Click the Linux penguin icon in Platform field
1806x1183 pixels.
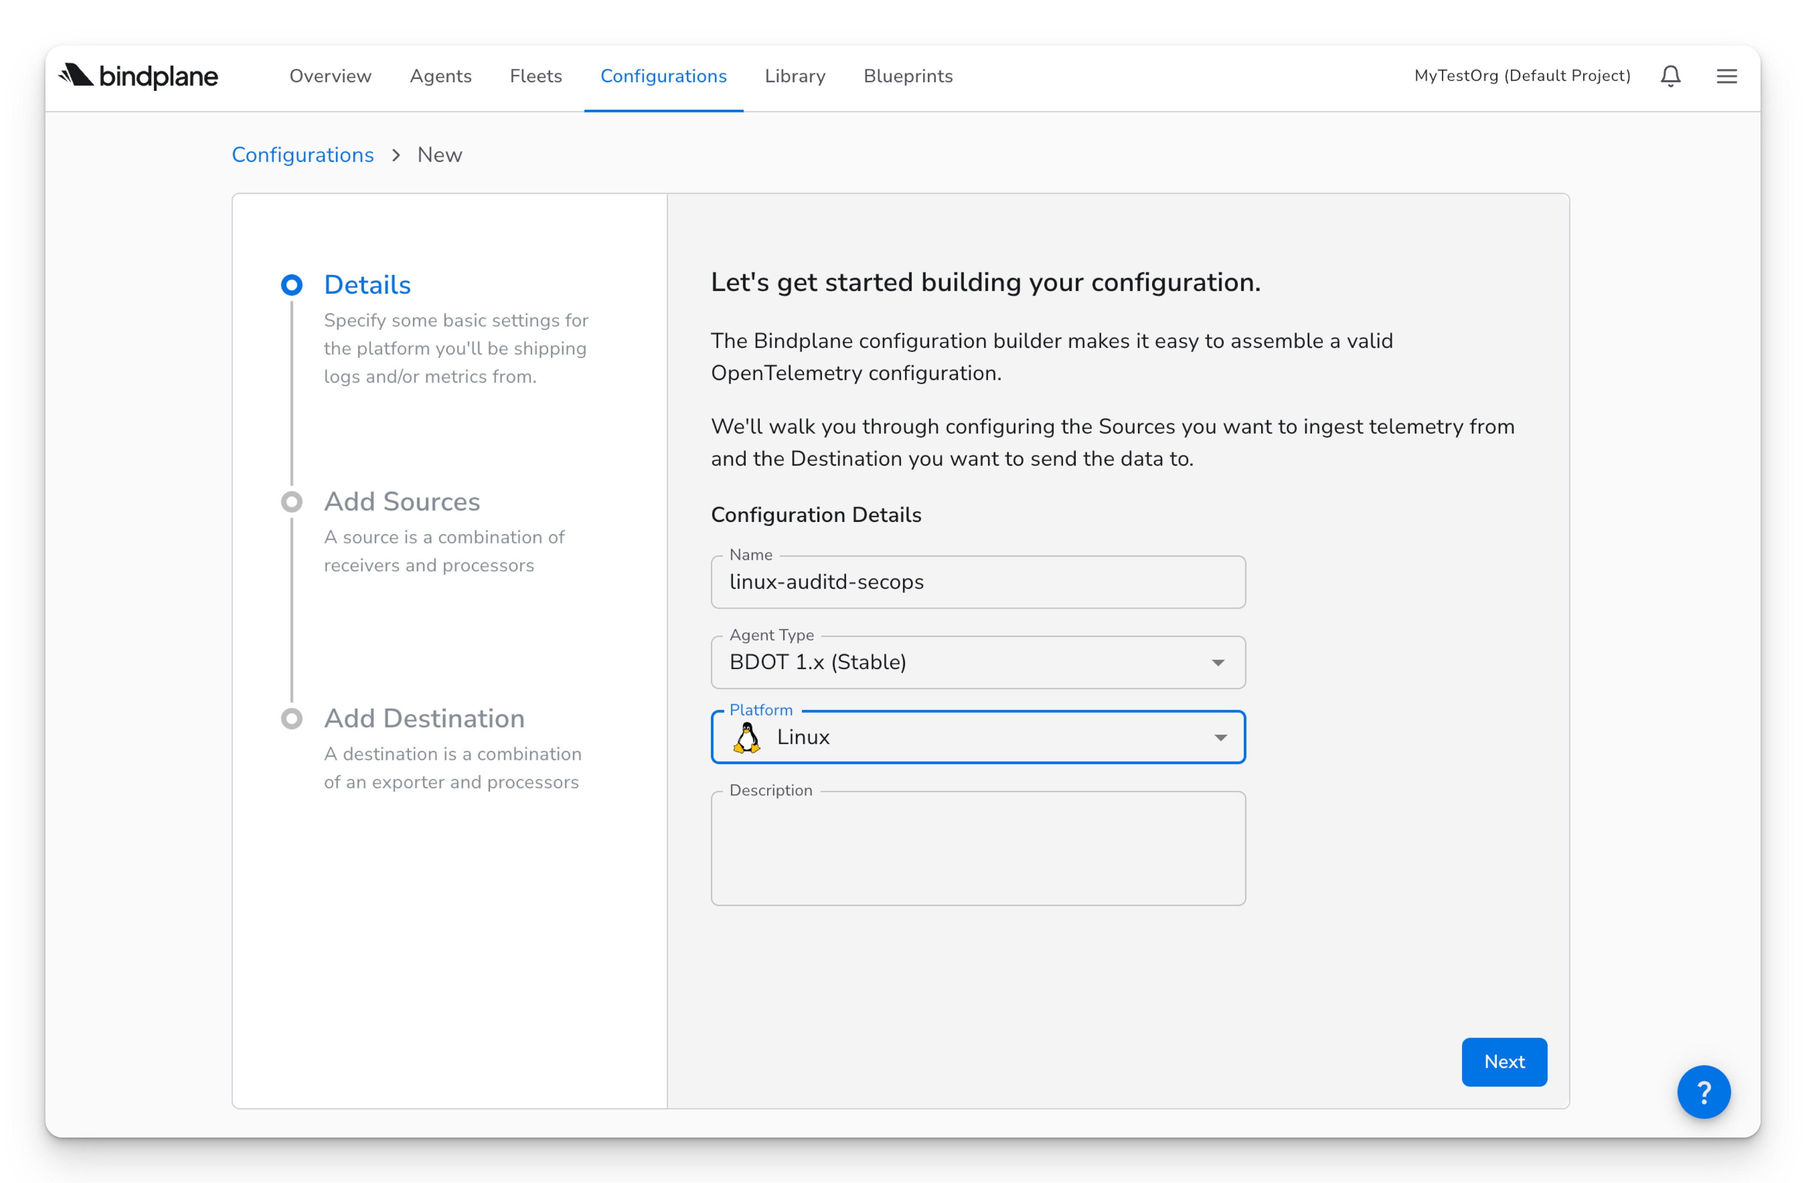[x=748, y=736]
